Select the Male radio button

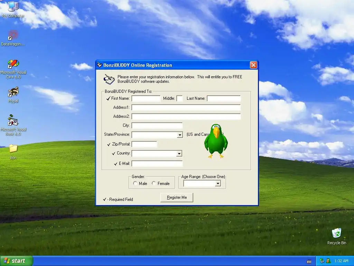pyautogui.click(x=135, y=184)
